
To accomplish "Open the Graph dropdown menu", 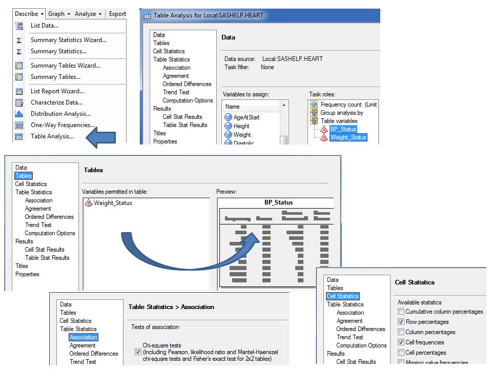I will 59,14.
